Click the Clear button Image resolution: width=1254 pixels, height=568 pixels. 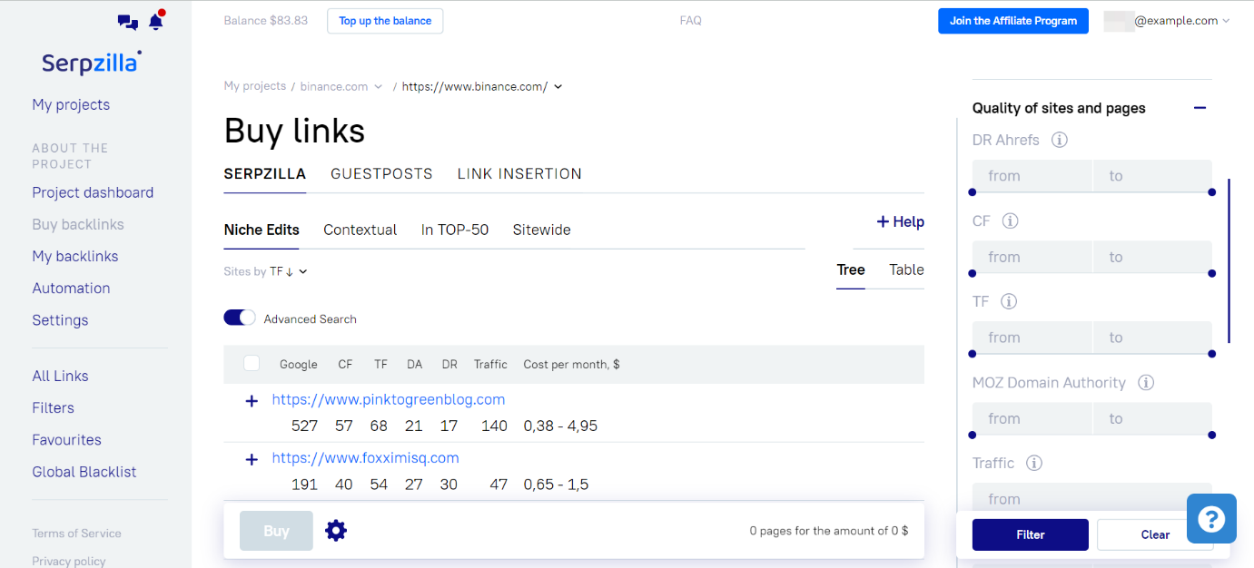1155,534
